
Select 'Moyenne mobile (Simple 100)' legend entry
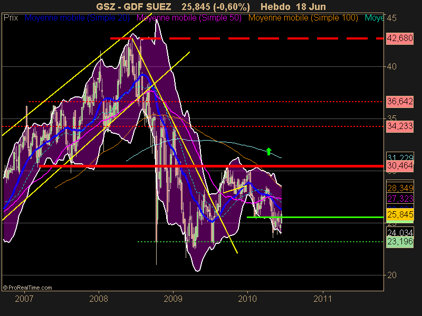[303, 18]
